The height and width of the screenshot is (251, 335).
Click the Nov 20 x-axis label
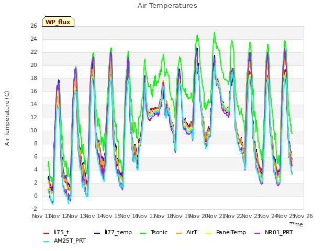(199, 216)
